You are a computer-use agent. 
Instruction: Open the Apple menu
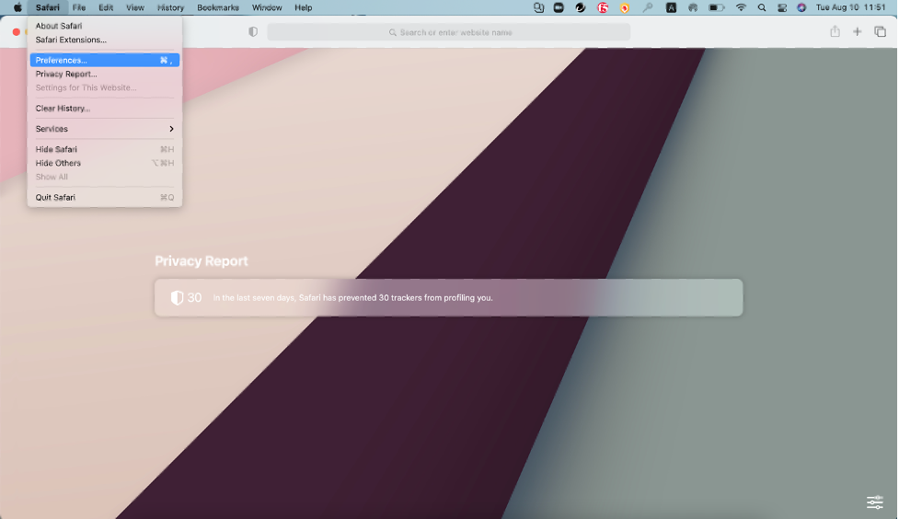click(17, 7)
